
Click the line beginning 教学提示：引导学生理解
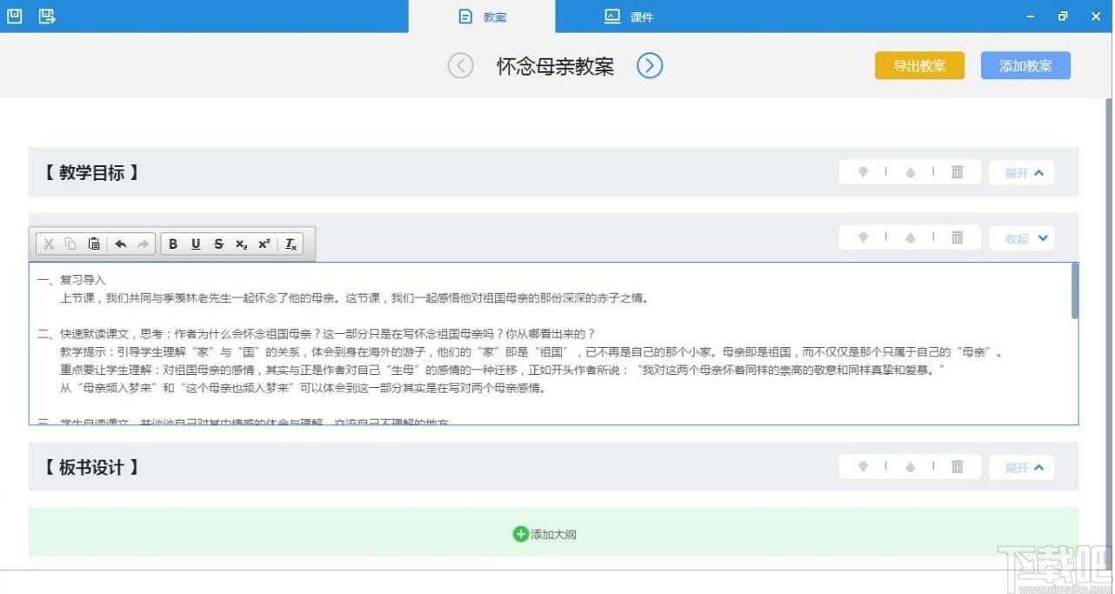click(531, 352)
